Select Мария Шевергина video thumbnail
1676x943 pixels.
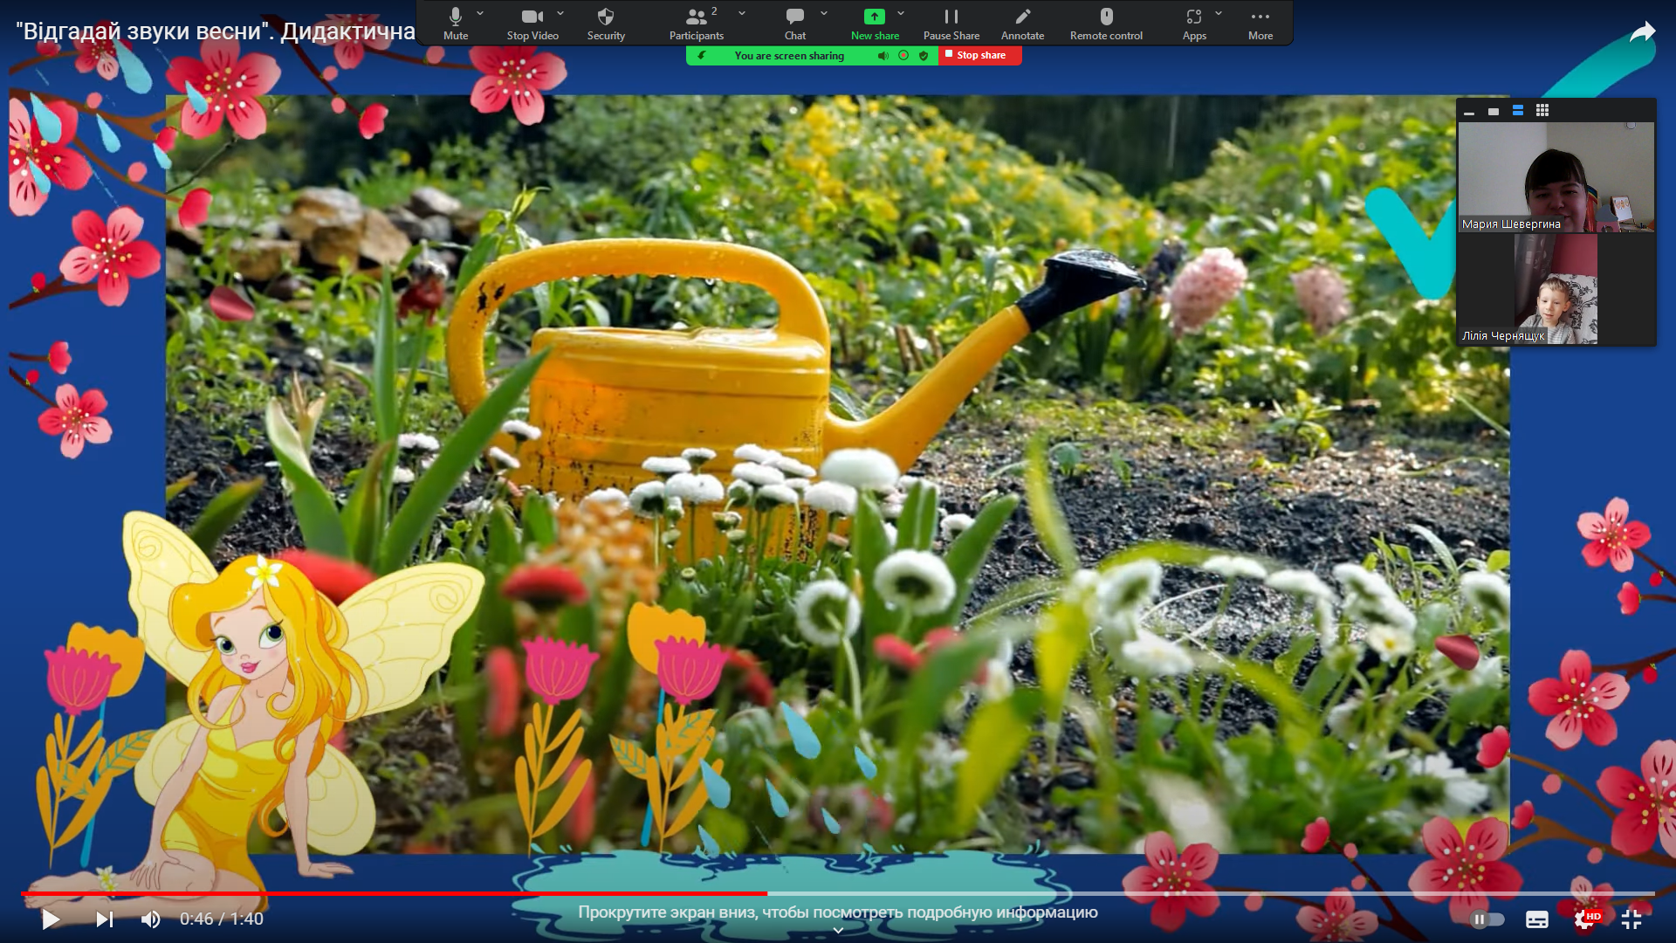[x=1556, y=177]
